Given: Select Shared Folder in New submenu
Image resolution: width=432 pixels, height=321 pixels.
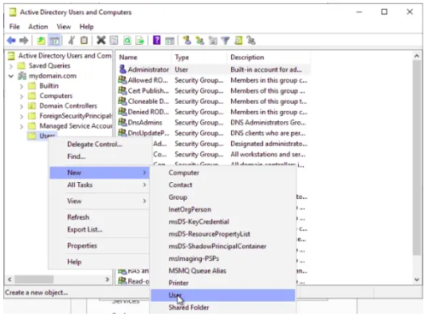Looking at the screenshot, I should coord(223,307).
